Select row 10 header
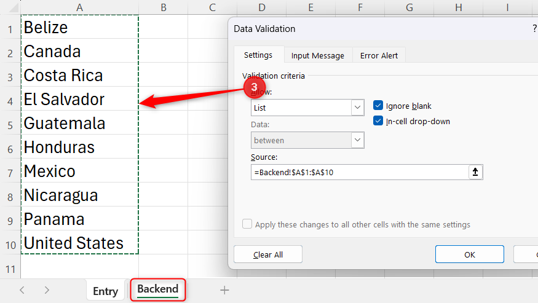This screenshot has height=303, width=538. click(10, 243)
